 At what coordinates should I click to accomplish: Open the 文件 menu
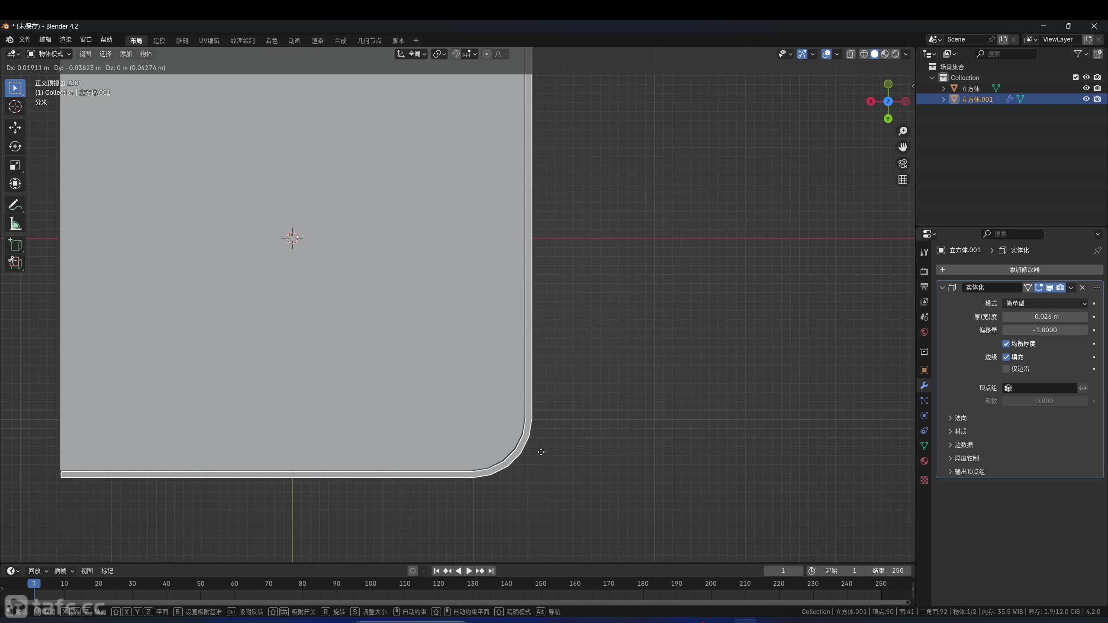pos(25,40)
